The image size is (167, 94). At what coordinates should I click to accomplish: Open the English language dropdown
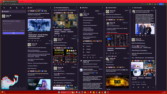tap(18, 21)
